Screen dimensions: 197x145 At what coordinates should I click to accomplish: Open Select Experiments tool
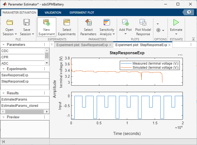pyautogui.click(x=67, y=23)
